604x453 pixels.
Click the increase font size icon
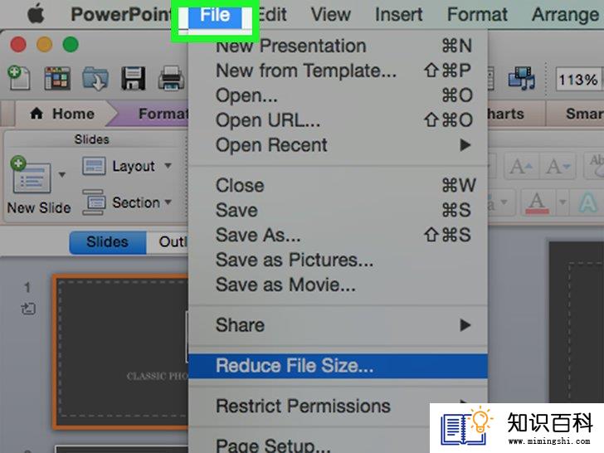(x=521, y=167)
